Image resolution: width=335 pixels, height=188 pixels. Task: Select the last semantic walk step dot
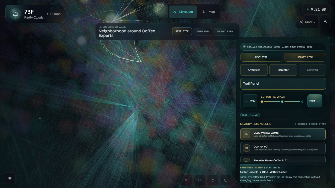pos(302,102)
